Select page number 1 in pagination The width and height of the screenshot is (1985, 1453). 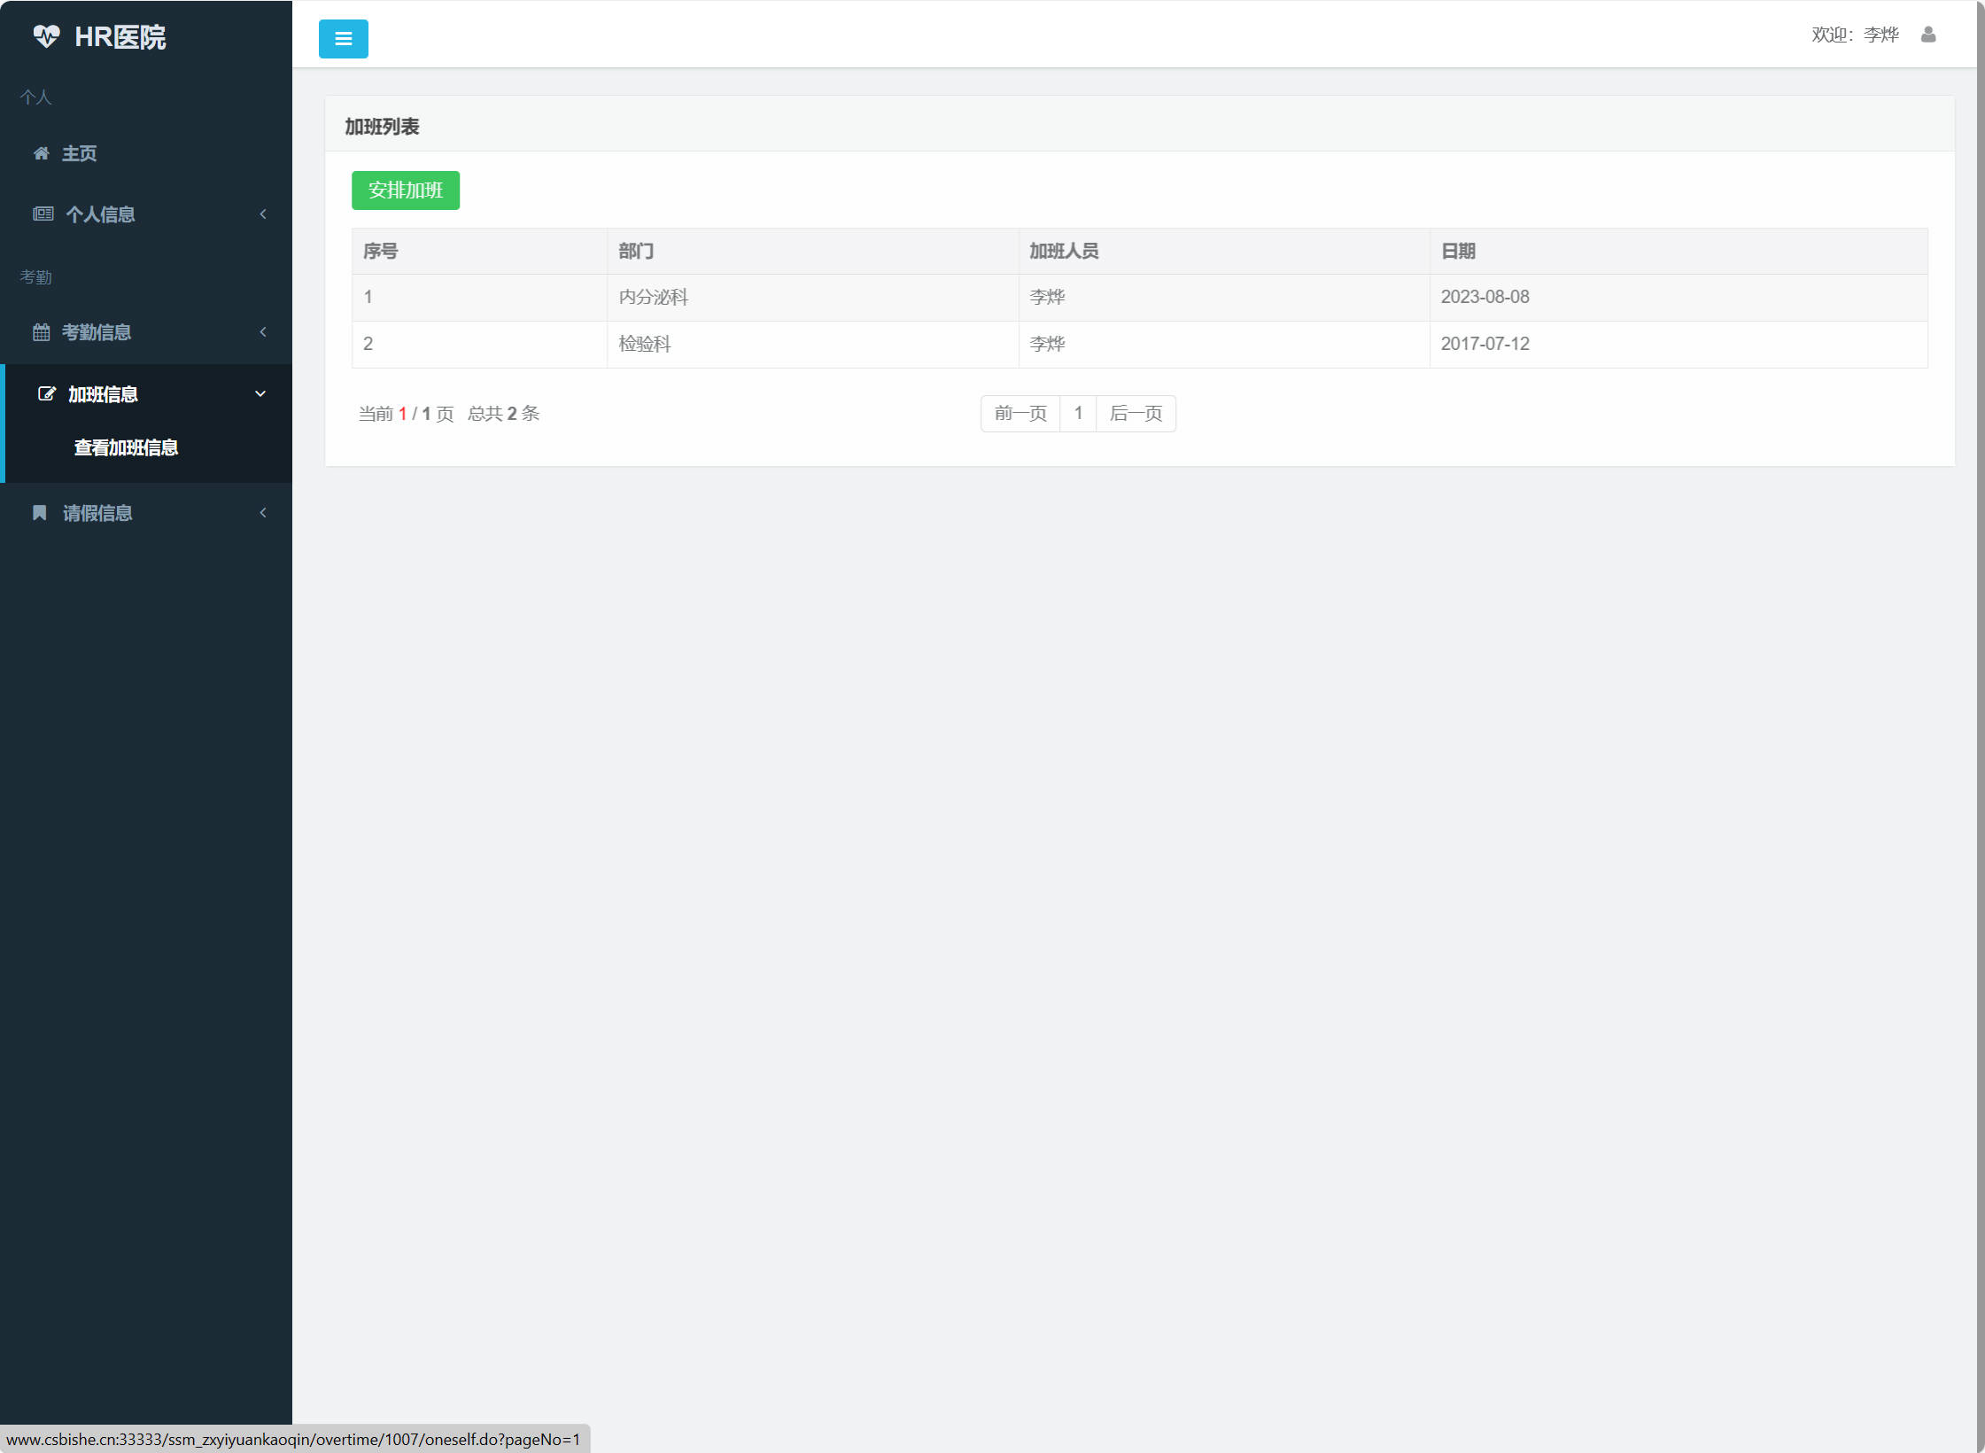pos(1078,414)
